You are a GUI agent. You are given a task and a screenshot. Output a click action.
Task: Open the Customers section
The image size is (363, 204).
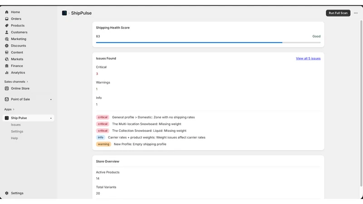19,32
